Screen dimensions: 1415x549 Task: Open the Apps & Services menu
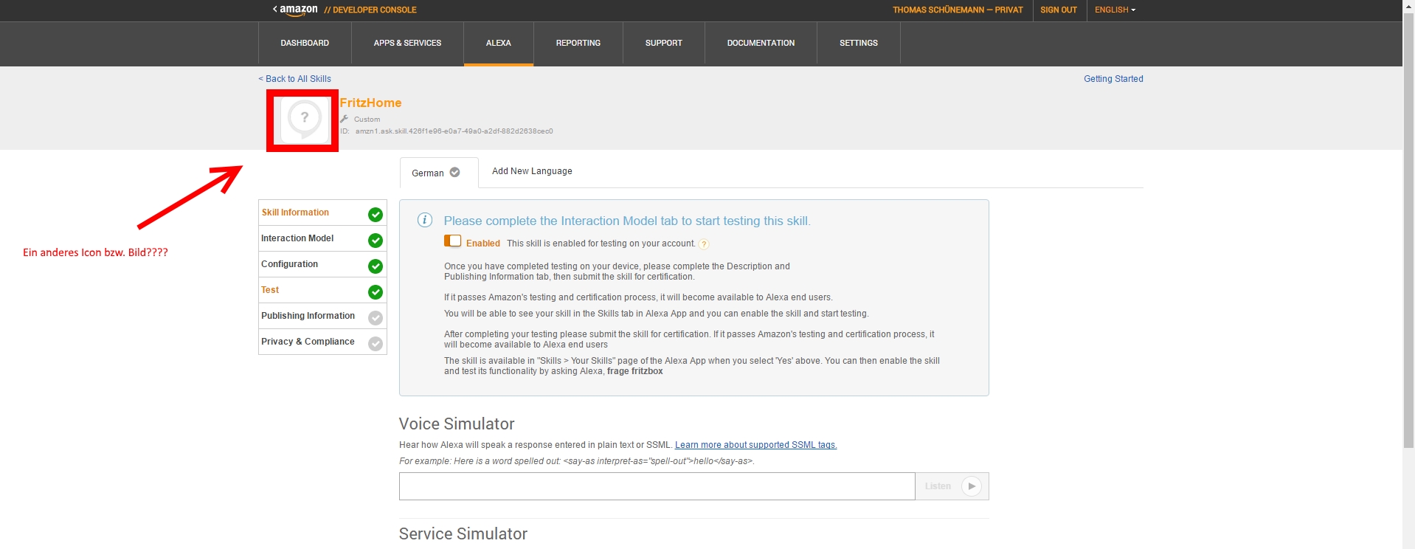pyautogui.click(x=407, y=44)
